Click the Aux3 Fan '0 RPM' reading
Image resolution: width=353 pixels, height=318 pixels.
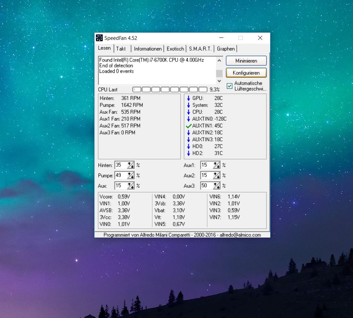coord(128,133)
